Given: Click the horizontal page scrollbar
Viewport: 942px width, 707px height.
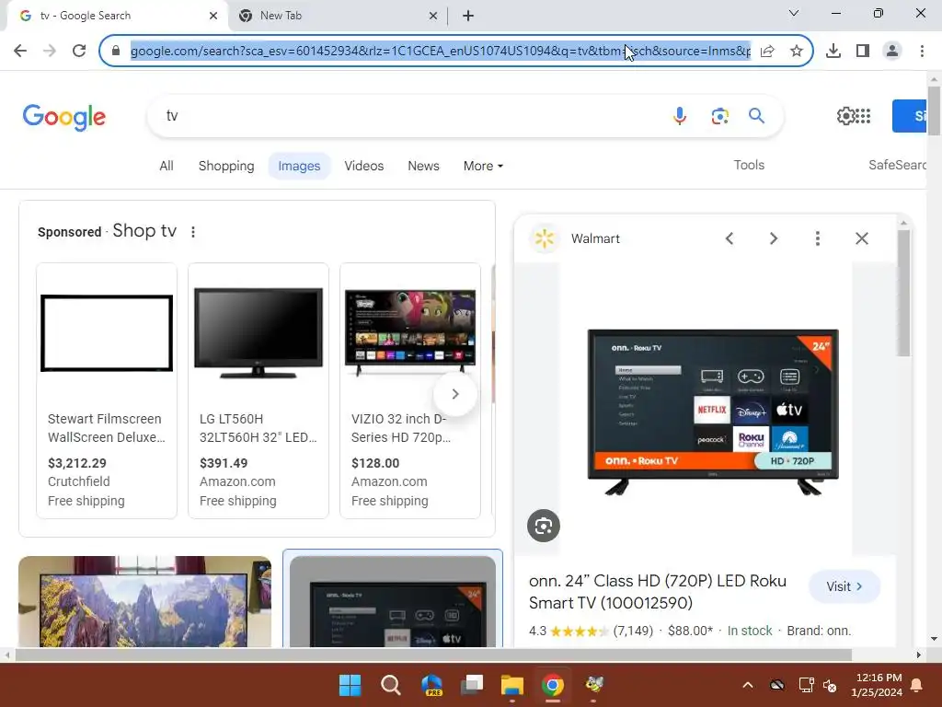Looking at the screenshot, I should (x=434, y=655).
